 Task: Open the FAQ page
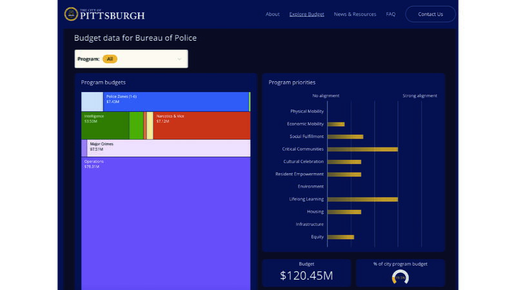point(391,14)
